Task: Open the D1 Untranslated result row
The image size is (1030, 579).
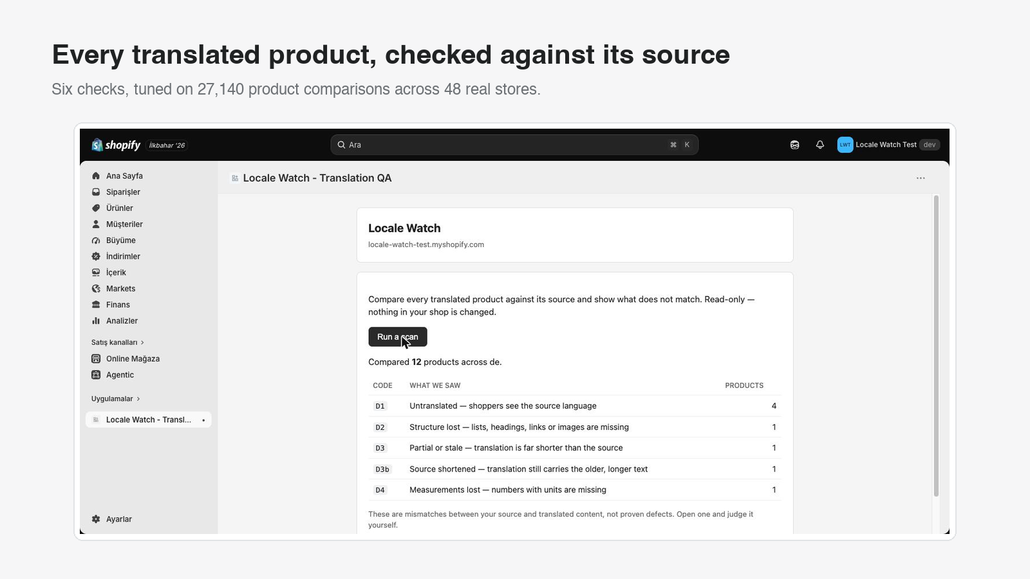Action: 574,406
